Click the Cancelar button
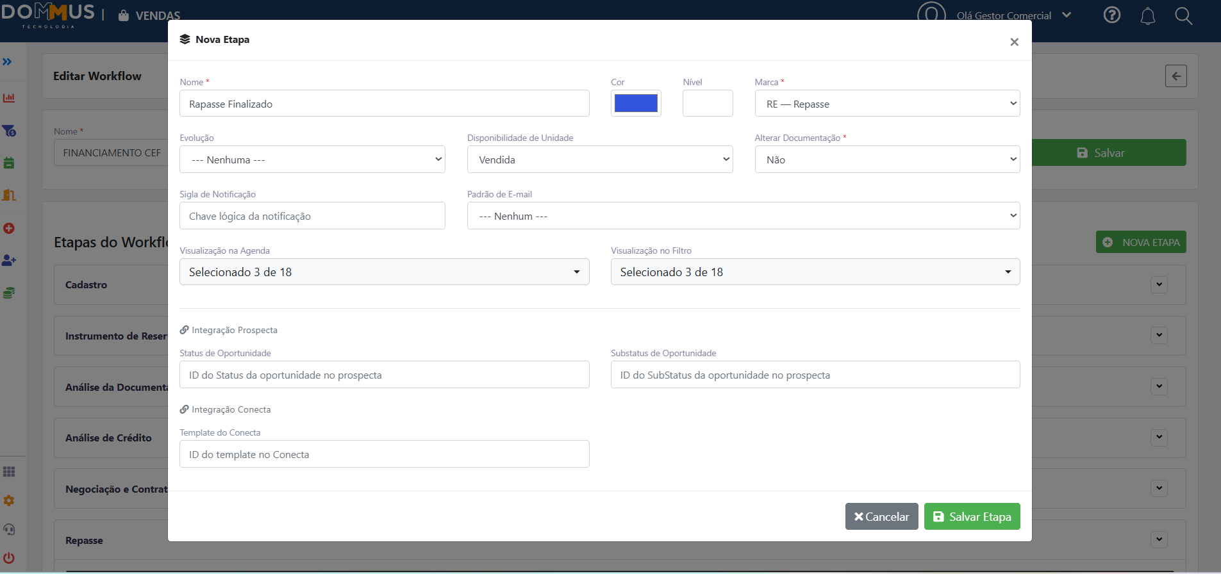The width and height of the screenshot is (1221, 574). tap(881, 516)
